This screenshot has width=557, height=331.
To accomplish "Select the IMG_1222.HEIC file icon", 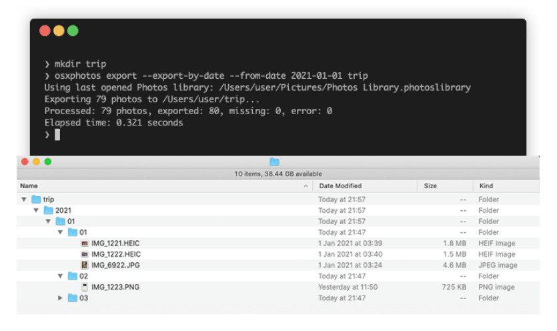I will [84, 254].
